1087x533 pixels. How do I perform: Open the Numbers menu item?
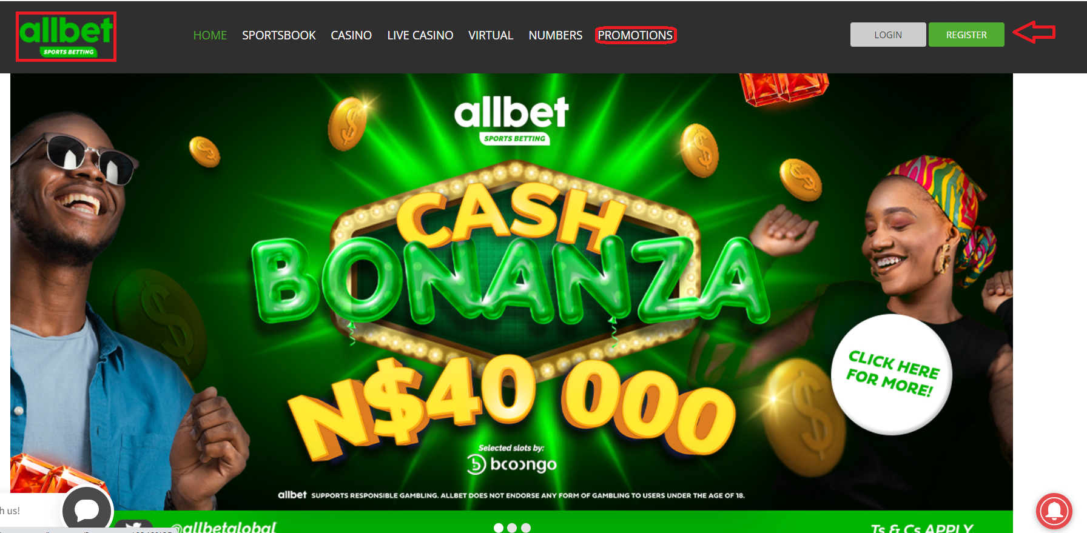[556, 35]
